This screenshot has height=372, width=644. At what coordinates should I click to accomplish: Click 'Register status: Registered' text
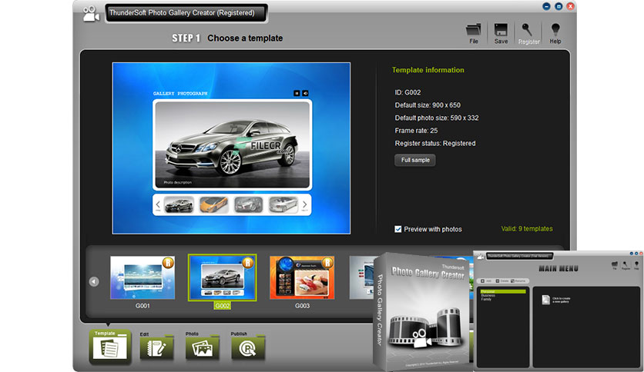coord(435,144)
